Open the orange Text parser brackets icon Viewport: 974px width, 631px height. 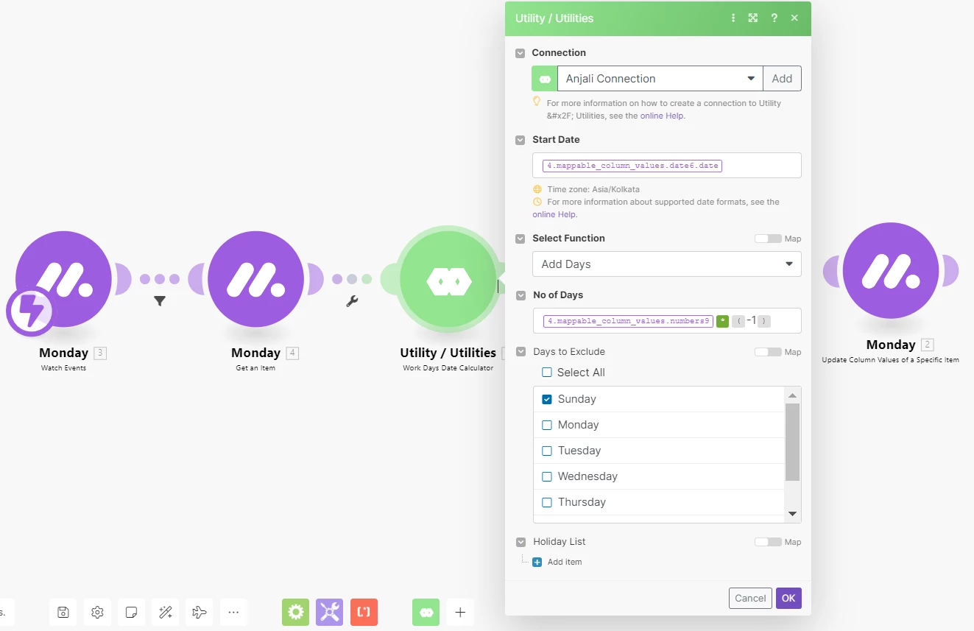tap(364, 612)
